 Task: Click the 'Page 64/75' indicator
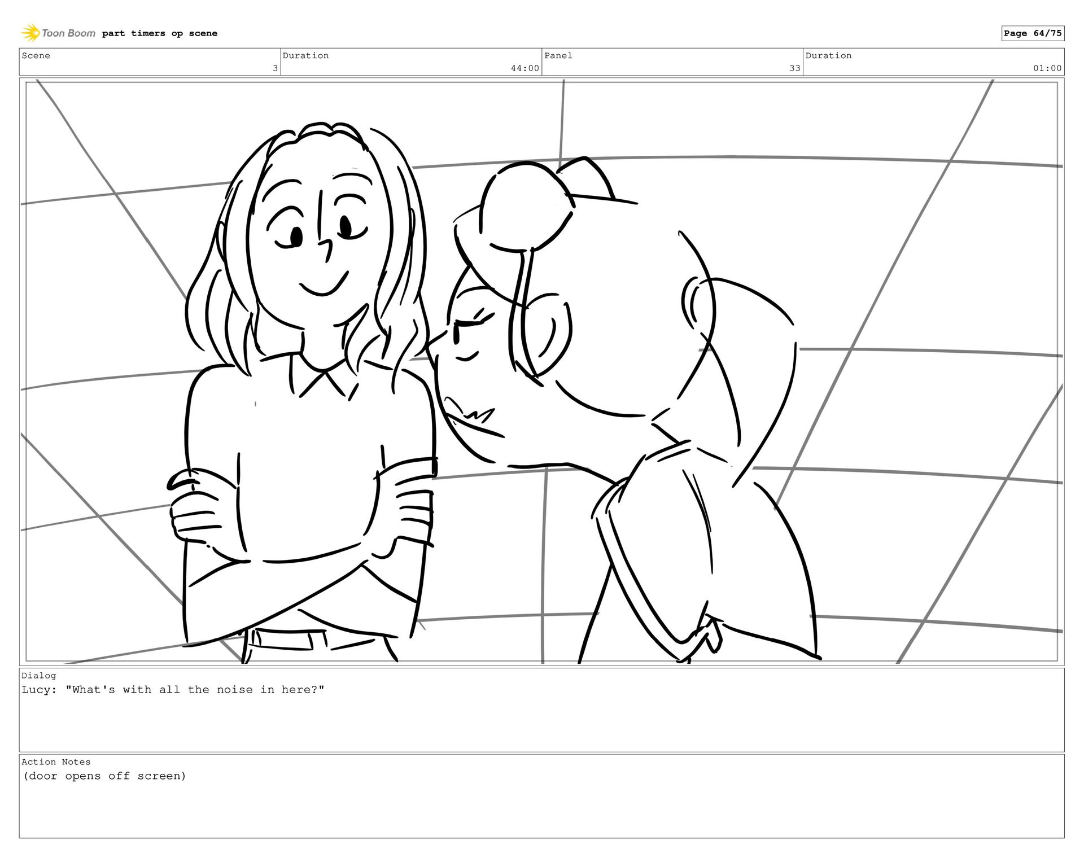[x=1033, y=33]
